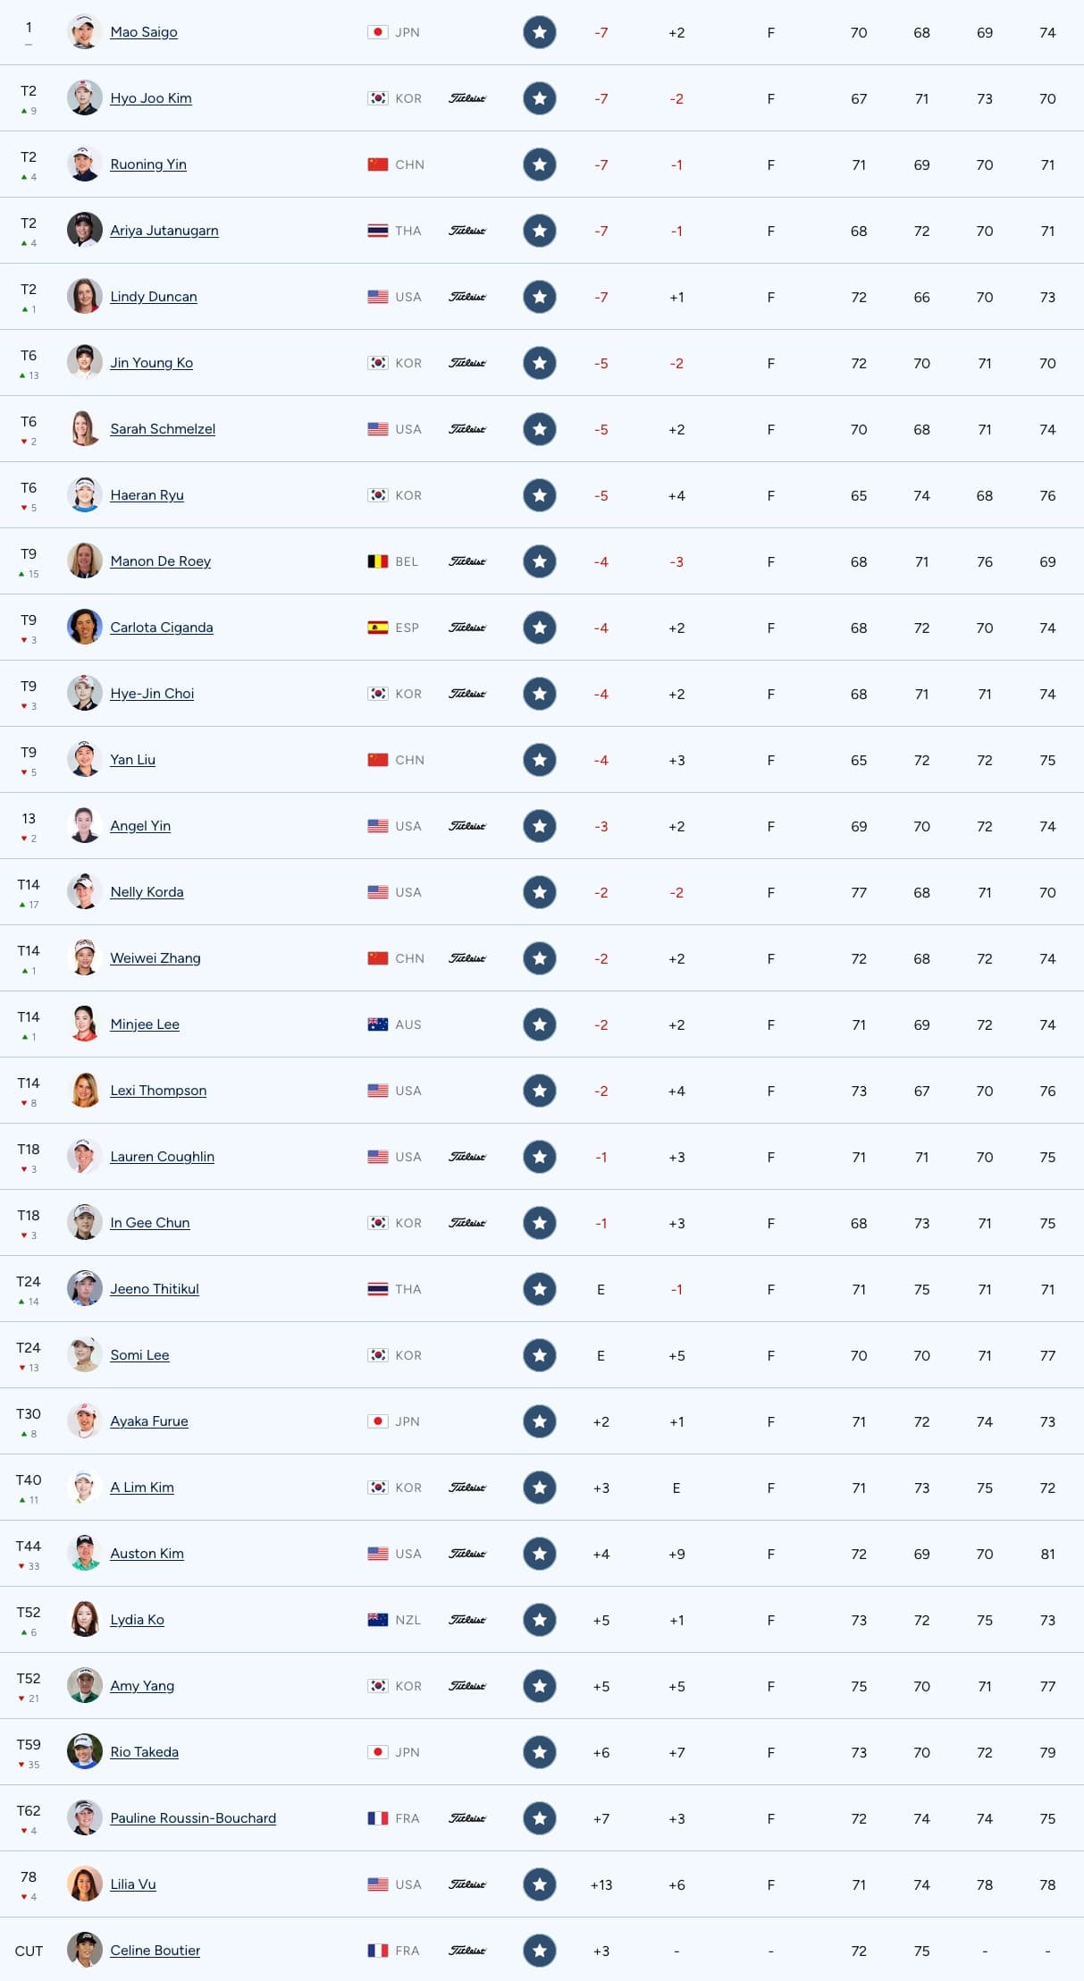Toggle favorite star for Nelly Korda
The image size is (1084, 1981).
(539, 892)
